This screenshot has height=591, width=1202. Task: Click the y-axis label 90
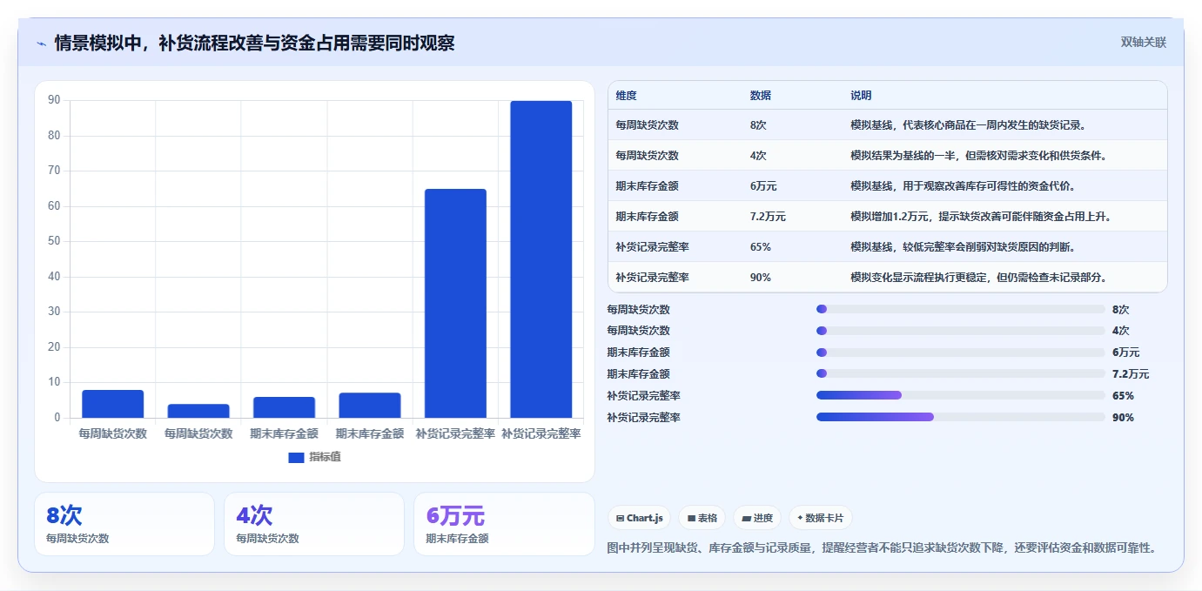click(54, 100)
